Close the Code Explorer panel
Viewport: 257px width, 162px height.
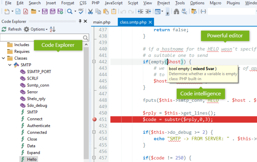85,21
